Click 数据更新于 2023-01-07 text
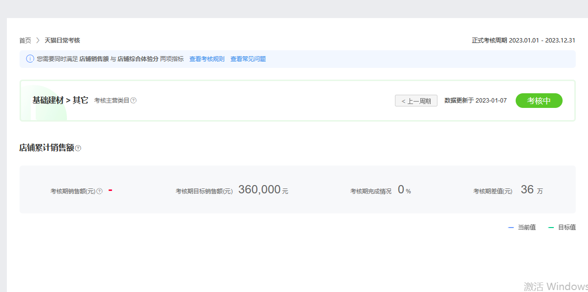The height and width of the screenshot is (292, 588). pyautogui.click(x=475, y=101)
